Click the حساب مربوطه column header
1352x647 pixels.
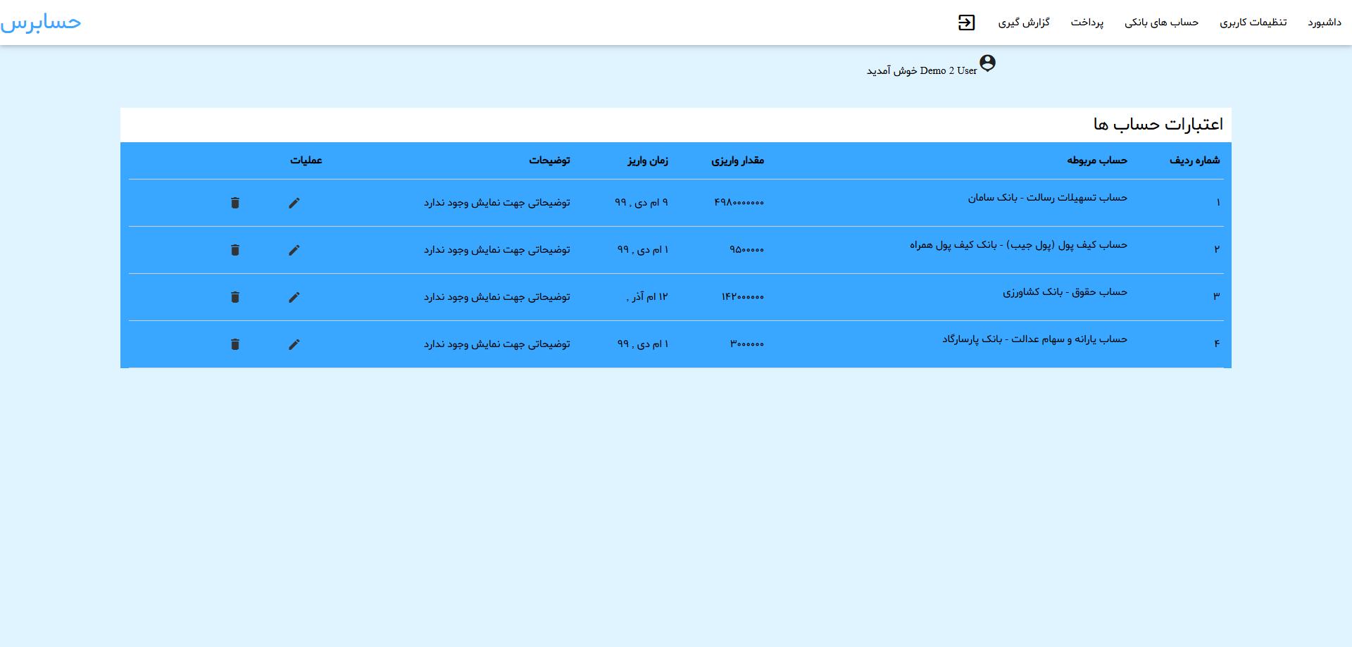point(1096,161)
